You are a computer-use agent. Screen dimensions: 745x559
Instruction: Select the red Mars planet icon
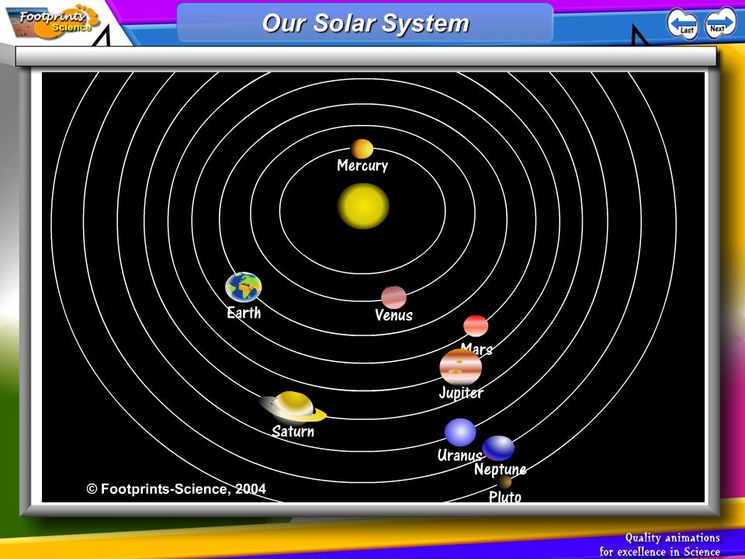point(476,326)
